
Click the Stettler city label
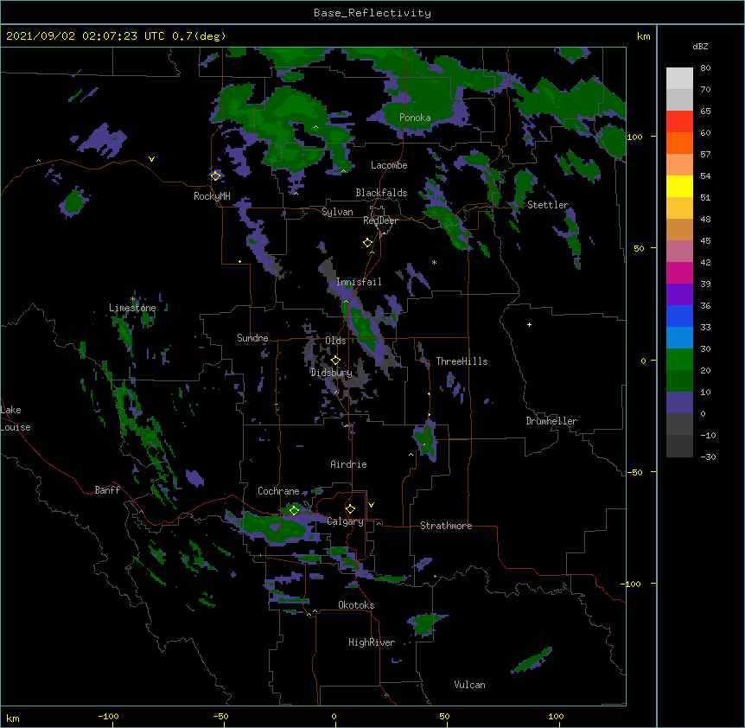pyautogui.click(x=548, y=205)
